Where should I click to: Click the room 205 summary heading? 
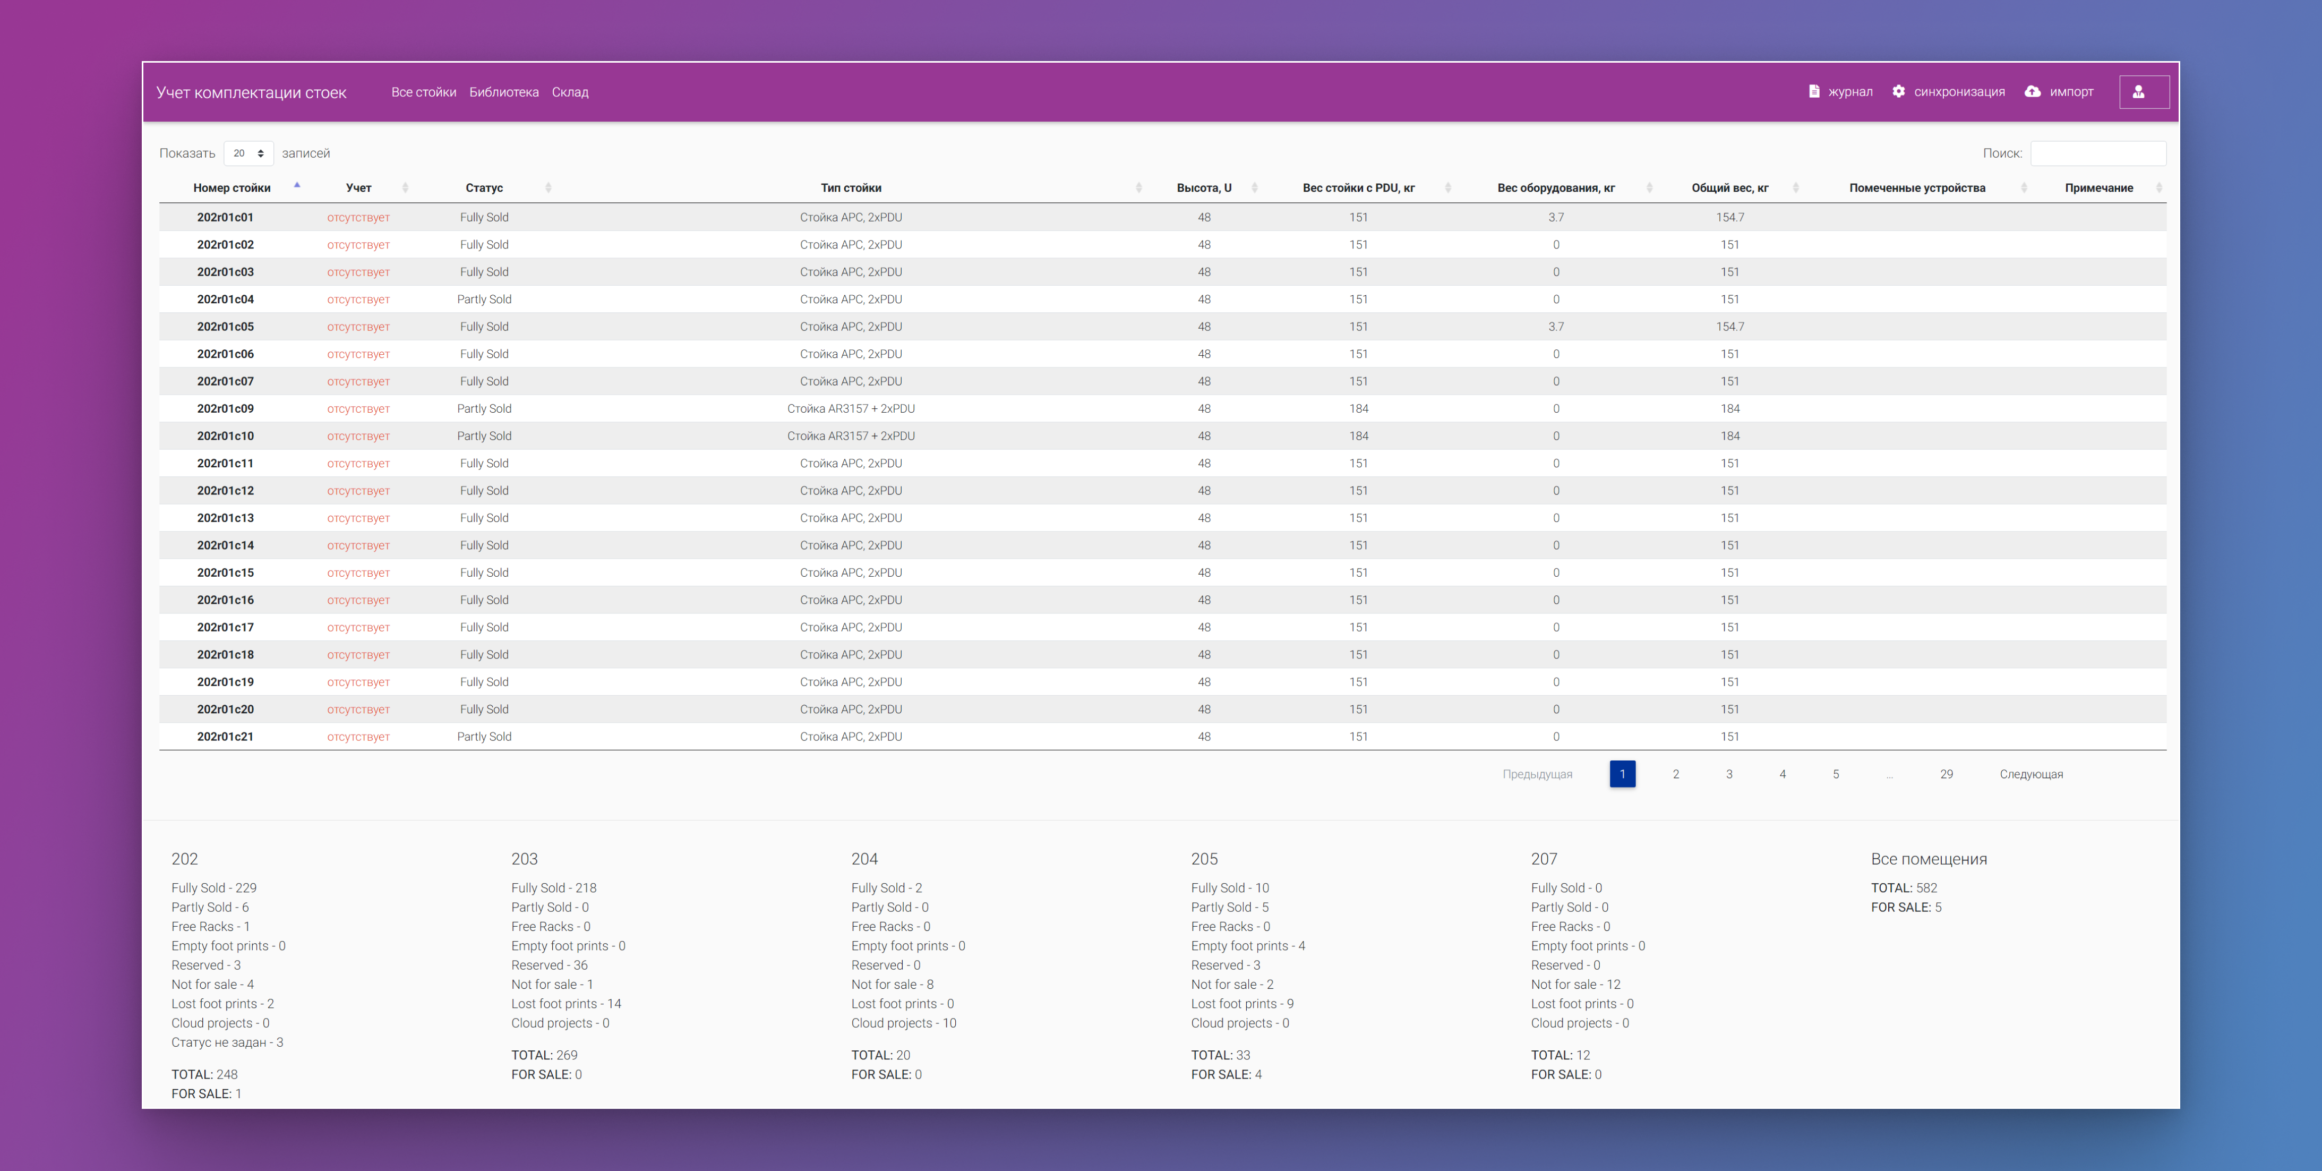1204,859
